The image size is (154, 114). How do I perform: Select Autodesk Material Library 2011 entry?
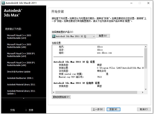tap(21, 85)
